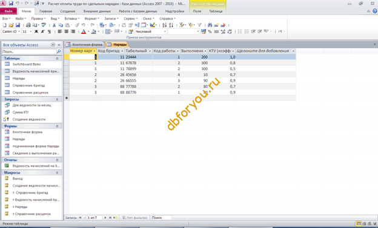Click the Fill background color bucket
The width and height of the screenshot is (378, 228).
[x=94, y=31]
